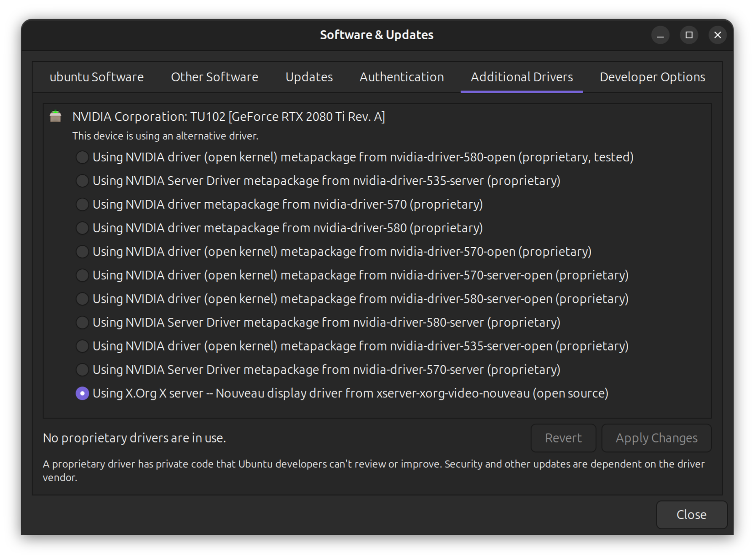Maximize the Software & Updates window
The width and height of the screenshot is (755, 558).
click(x=689, y=35)
